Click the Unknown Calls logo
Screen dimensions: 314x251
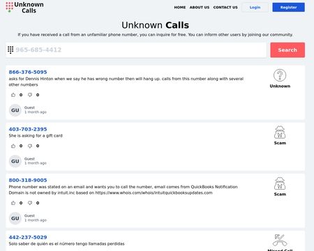tap(24, 8)
